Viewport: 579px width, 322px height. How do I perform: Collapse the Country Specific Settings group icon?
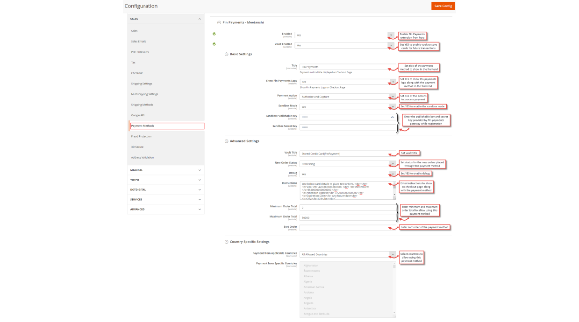pyautogui.click(x=226, y=242)
